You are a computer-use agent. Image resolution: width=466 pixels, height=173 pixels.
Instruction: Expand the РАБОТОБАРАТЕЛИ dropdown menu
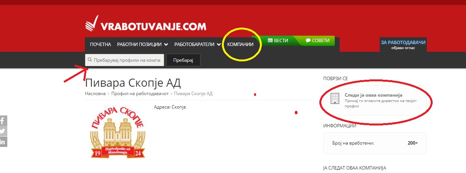tap(197, 44)
